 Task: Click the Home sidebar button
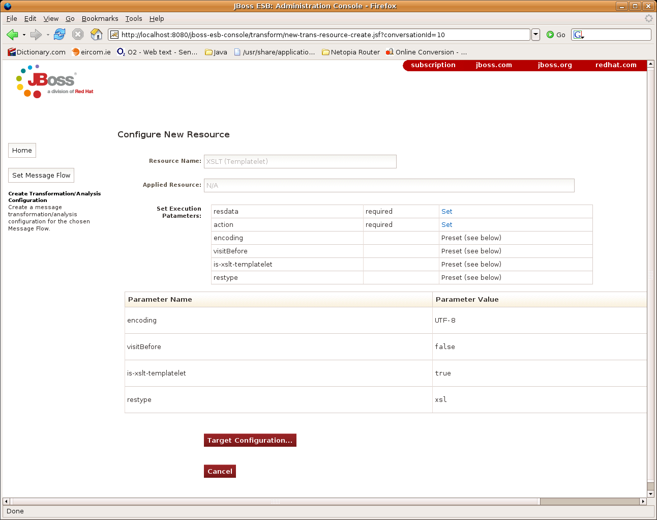click(x=22, y=151)
